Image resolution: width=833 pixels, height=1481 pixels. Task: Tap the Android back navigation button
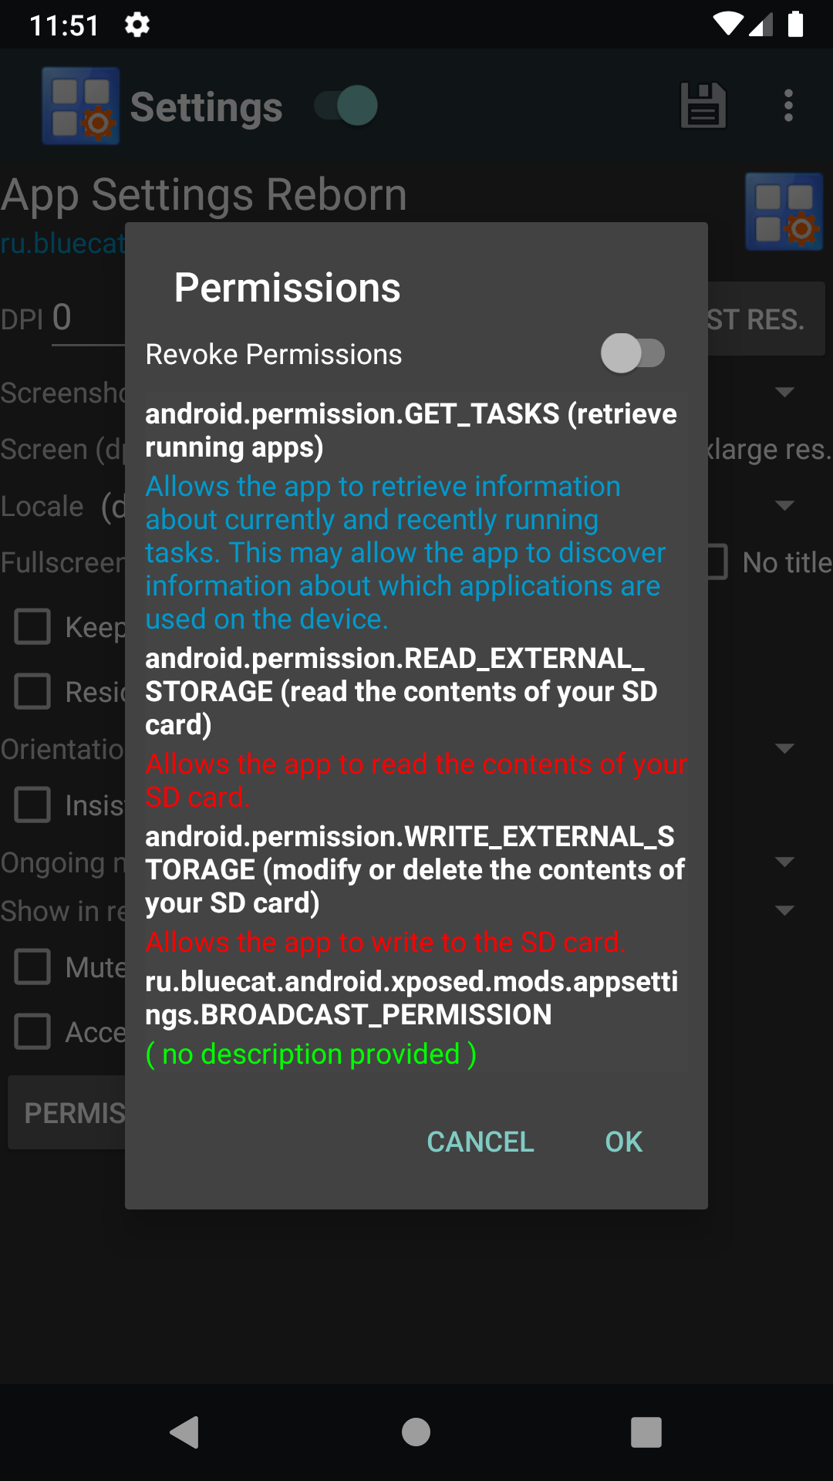[x=185, y=1432]
